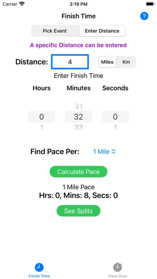
Task: Select 1 in the Seconds picker wheel
Action: coord(115,127)
